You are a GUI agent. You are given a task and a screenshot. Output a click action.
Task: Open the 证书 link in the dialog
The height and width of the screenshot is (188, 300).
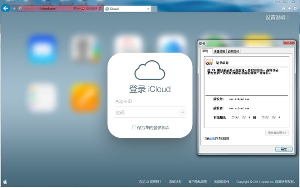212,138
